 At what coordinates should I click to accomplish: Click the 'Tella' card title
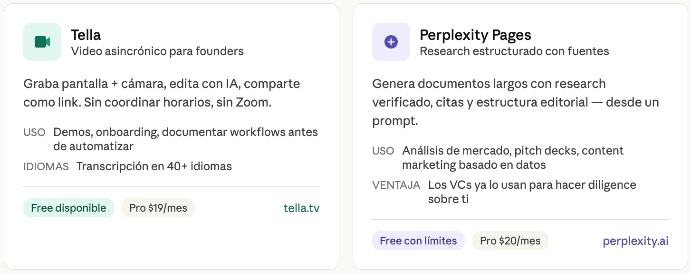click(x=86, y=35)
